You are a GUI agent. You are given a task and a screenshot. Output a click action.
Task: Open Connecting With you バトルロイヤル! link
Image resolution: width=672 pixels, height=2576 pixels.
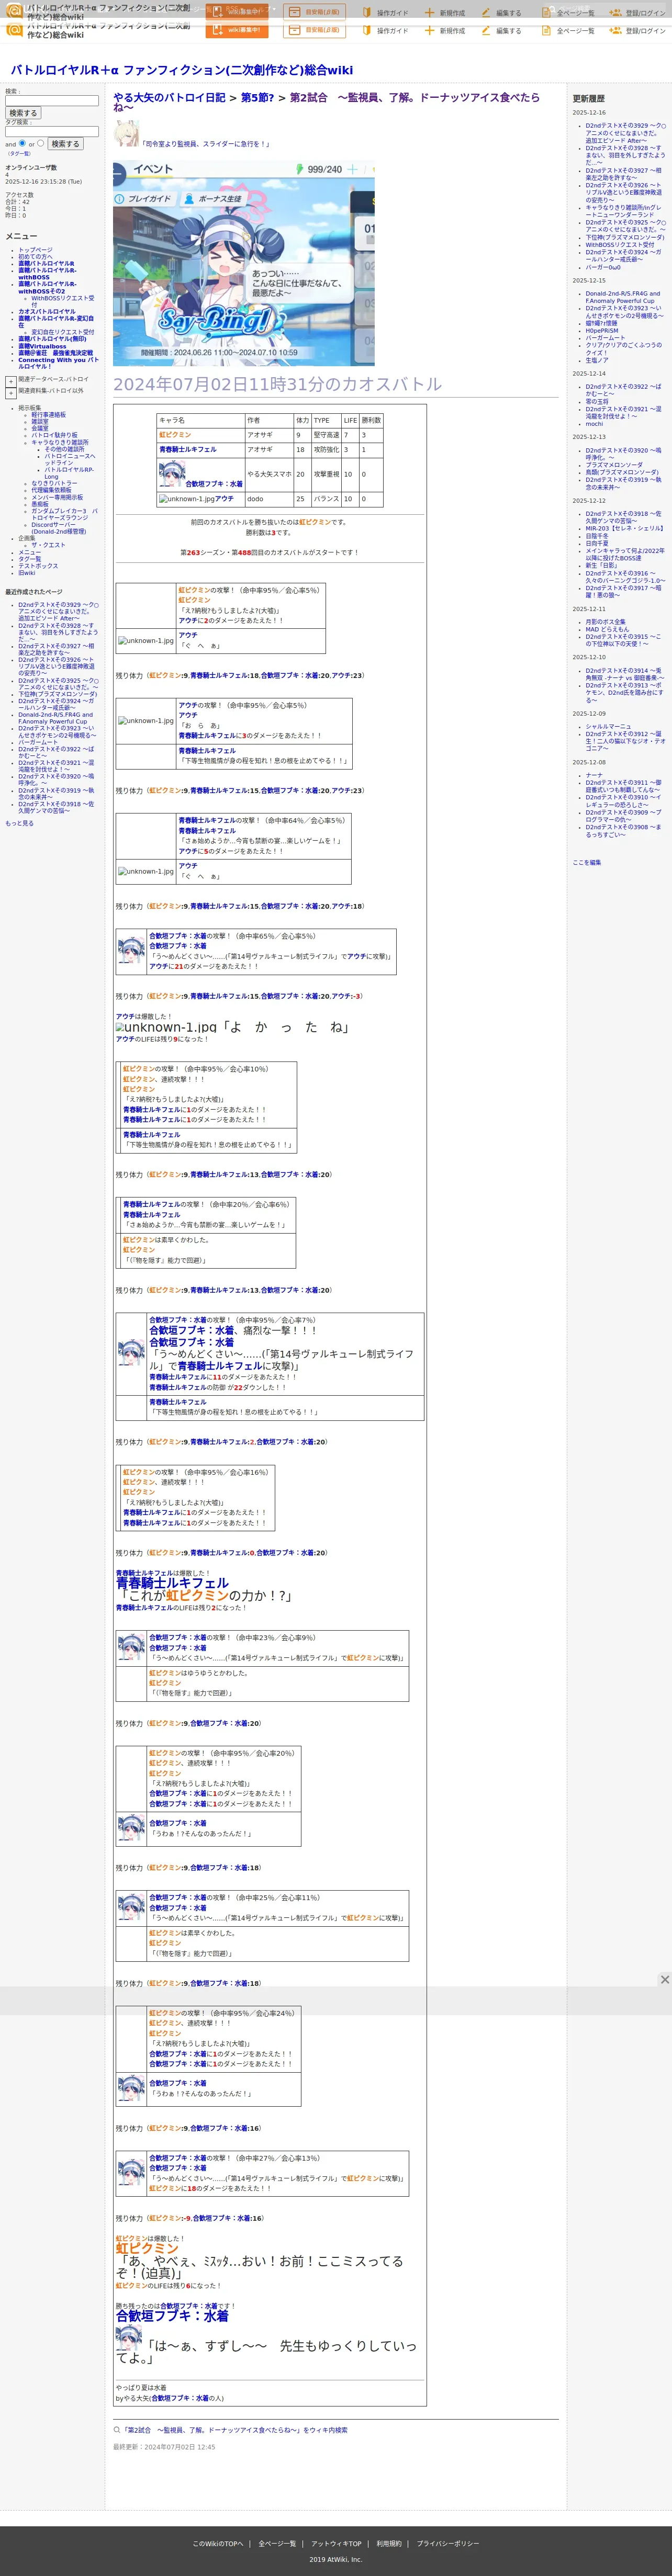58,363
